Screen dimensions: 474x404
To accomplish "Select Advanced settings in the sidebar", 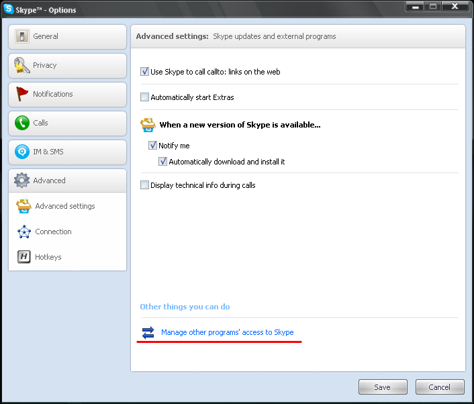I will coord(65,206).
